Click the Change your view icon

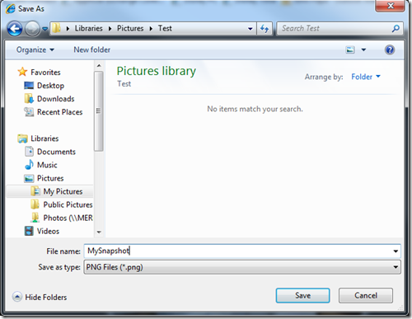click(350, 49)
